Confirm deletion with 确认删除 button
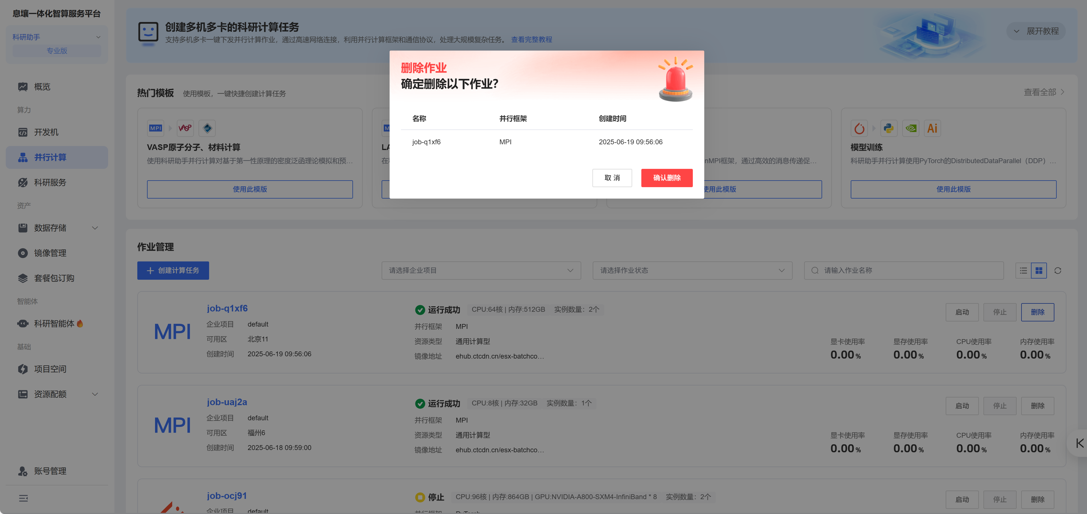1087x514 pixels. (x=667, y=178)
